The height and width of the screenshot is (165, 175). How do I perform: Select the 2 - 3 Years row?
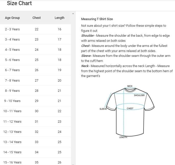35,29
